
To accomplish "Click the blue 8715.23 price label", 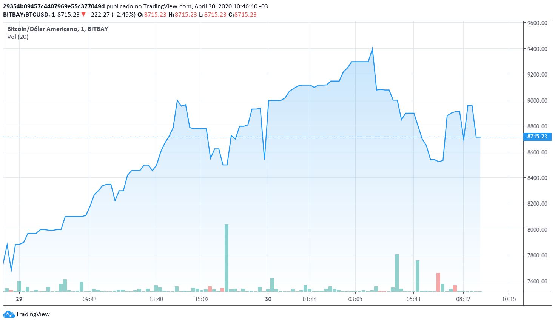I will tap(538, 137).
